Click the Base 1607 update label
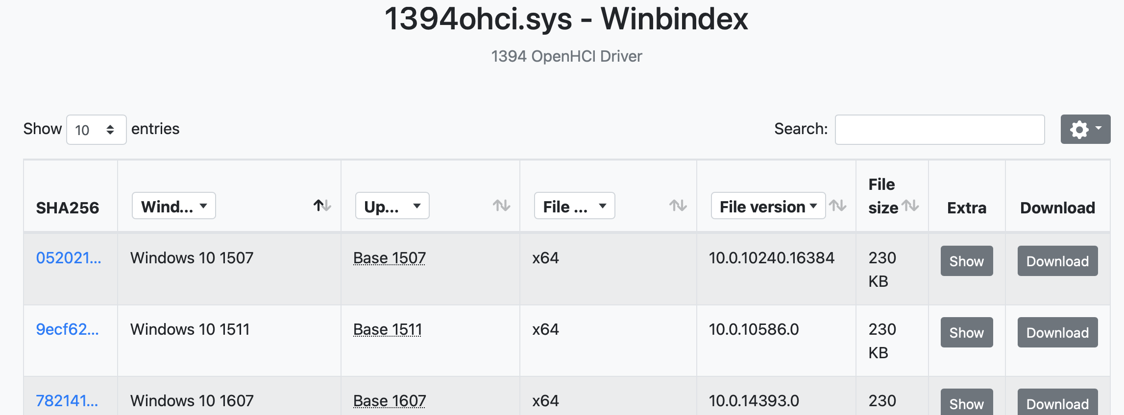 pyautogui.click(x=390, y=401)
